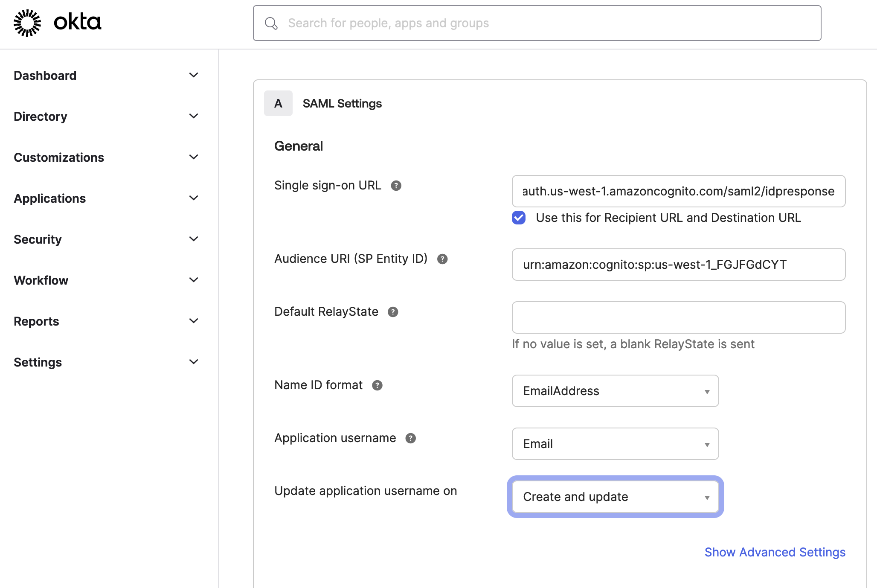
Task: Expand the Security section chevron
Action: (194, 239)
